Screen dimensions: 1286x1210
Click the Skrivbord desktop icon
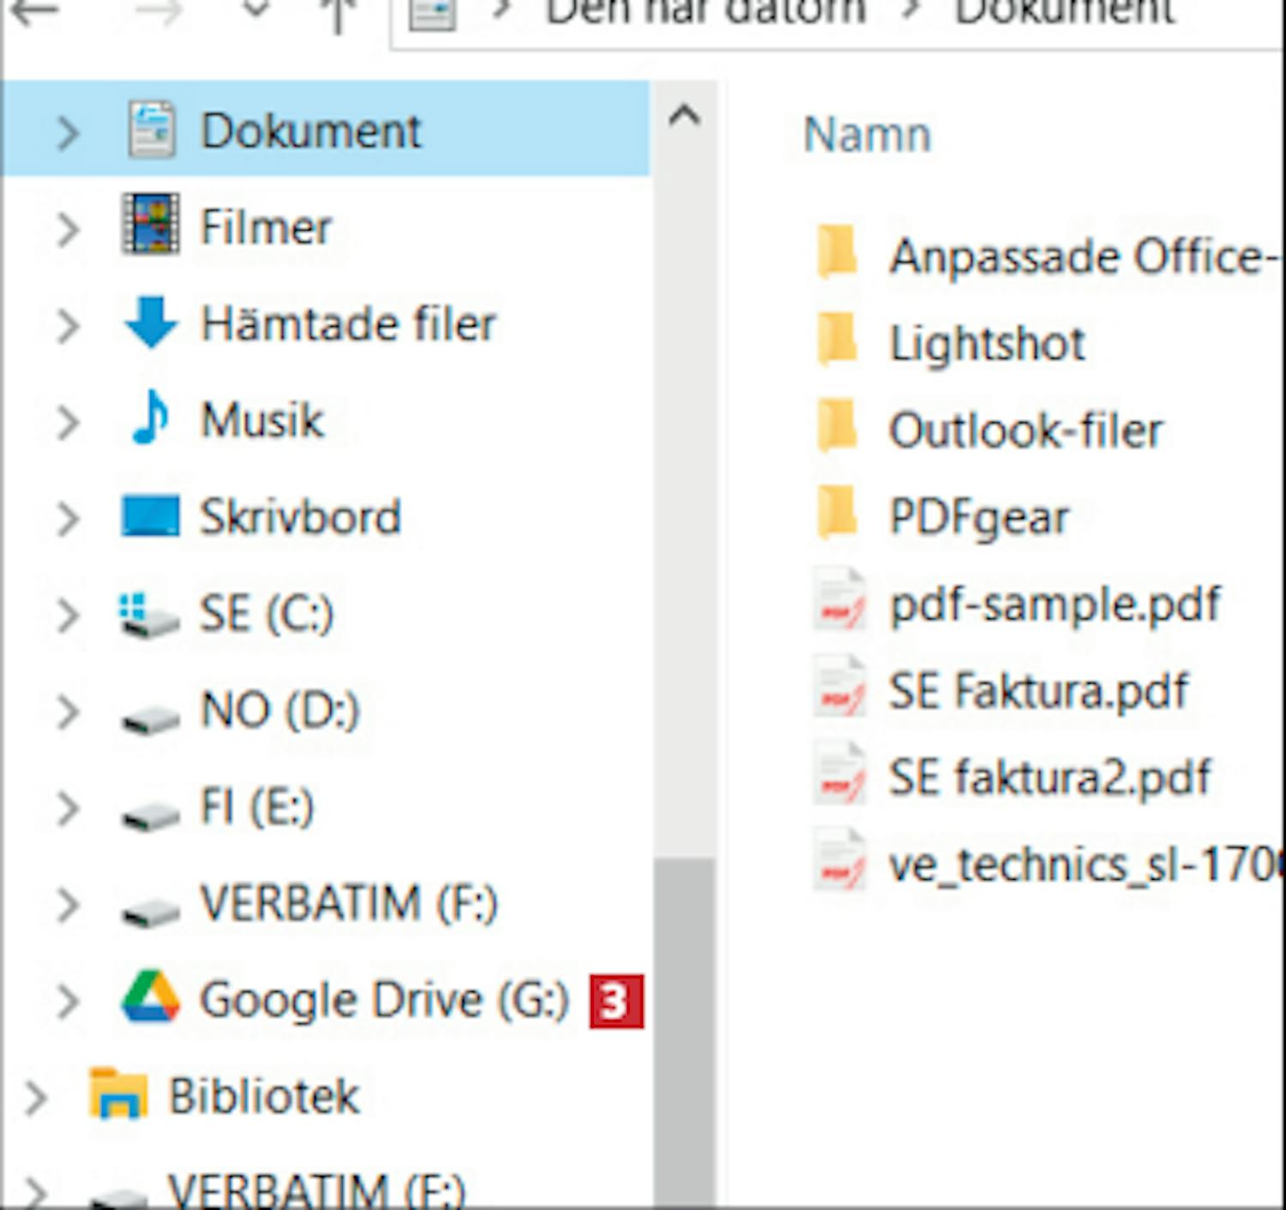click(x=151, y=516)
